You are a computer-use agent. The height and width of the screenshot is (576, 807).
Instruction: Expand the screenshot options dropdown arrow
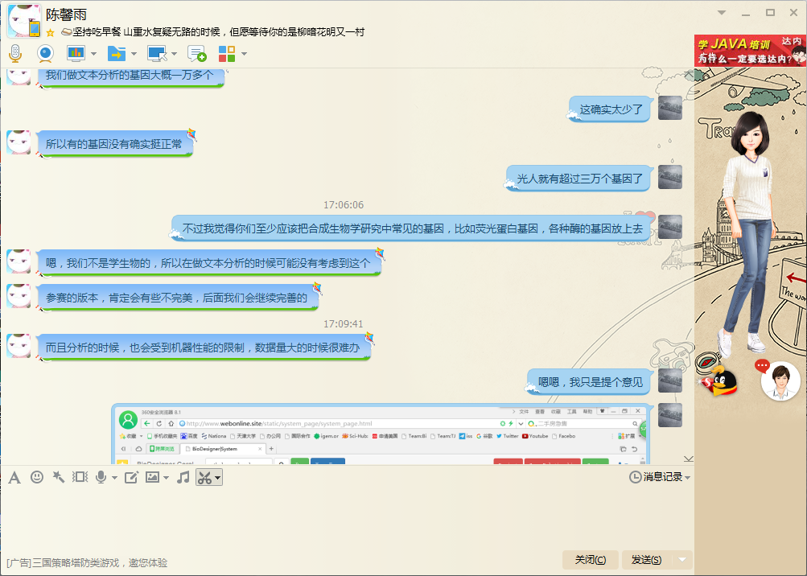[217, 478]
